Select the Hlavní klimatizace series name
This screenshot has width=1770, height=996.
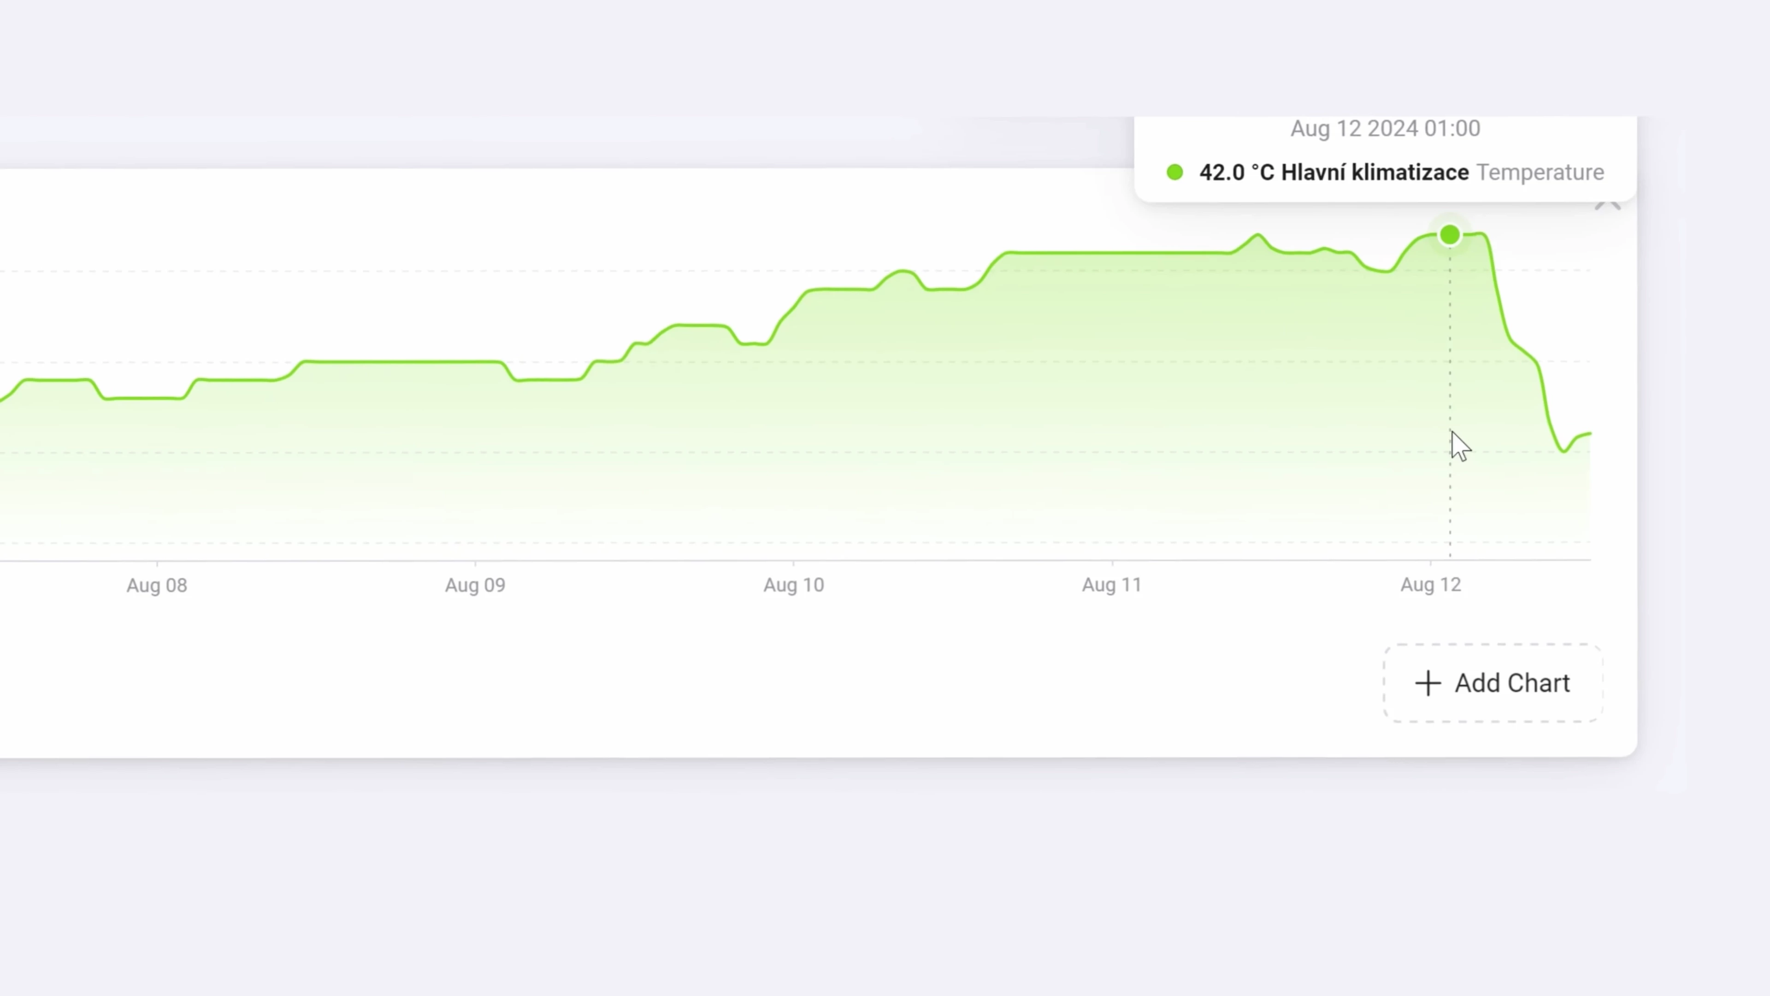(1375, 172)
